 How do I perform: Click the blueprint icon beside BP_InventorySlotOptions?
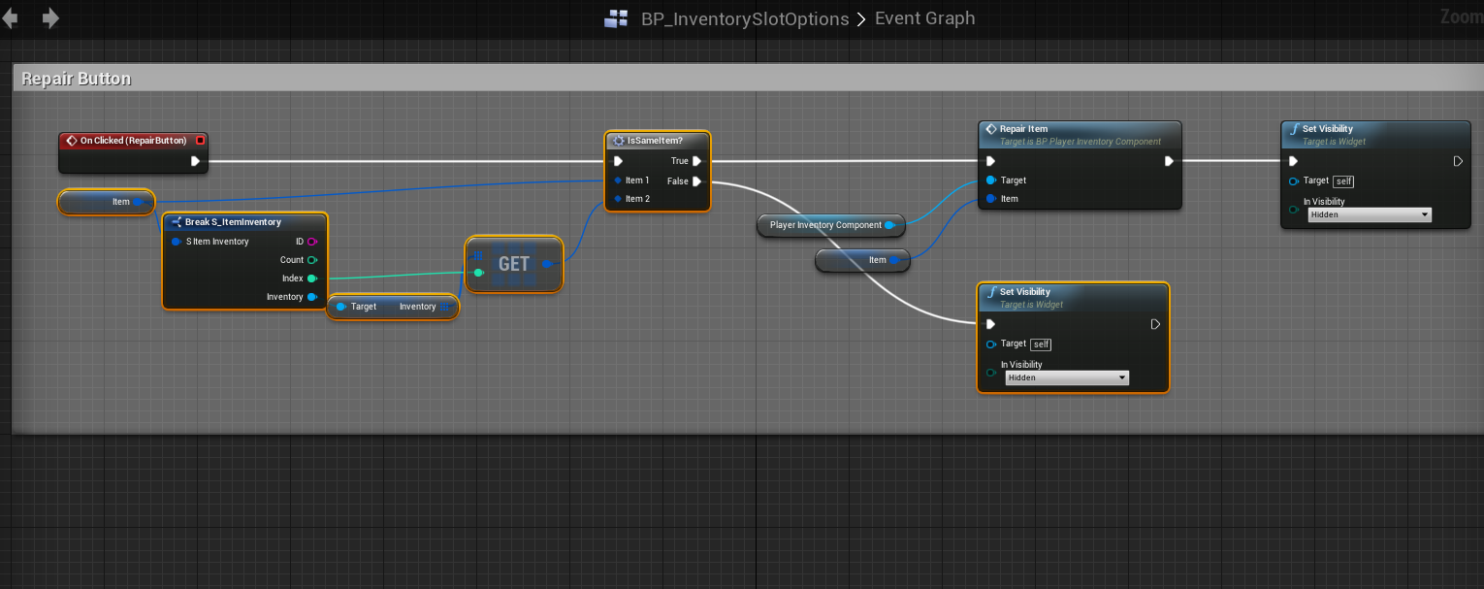pyautogui.click(x=616, y=19)
